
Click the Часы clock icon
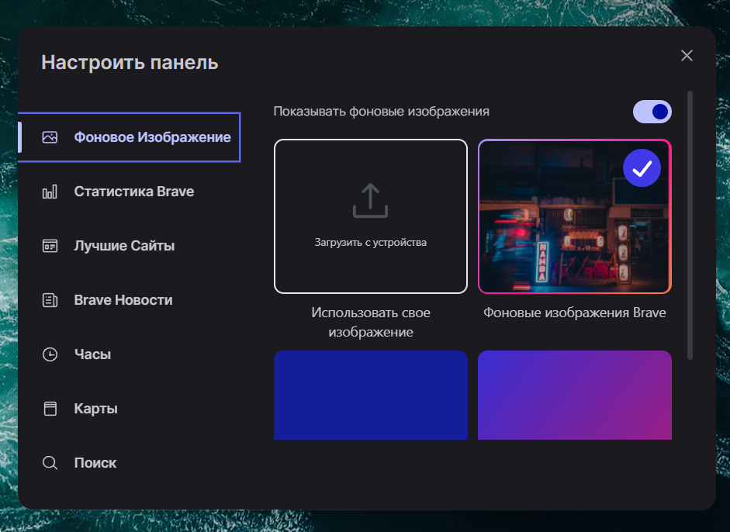50,354
